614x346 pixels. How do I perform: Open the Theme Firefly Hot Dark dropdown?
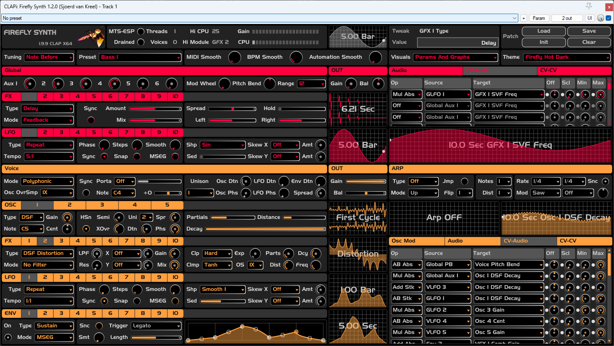pos(567,57)
